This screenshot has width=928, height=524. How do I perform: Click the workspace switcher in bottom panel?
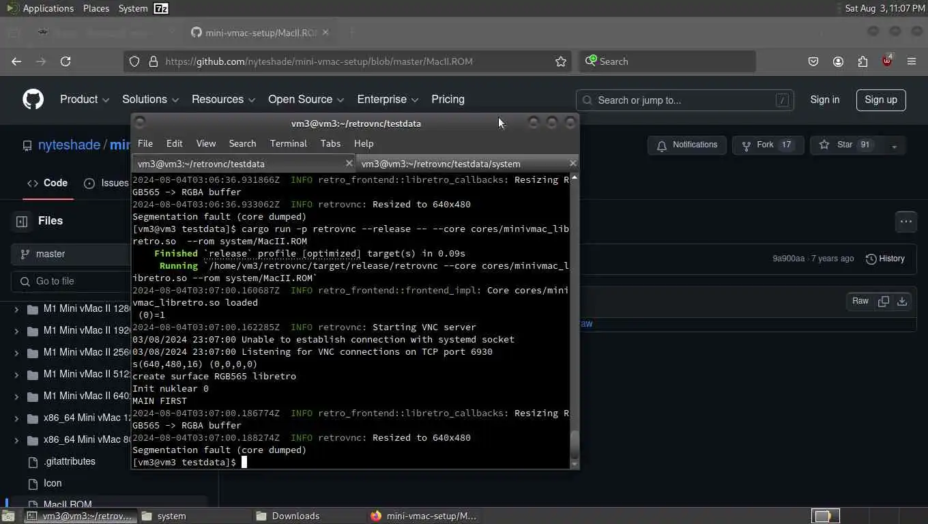tap(825, 516)
